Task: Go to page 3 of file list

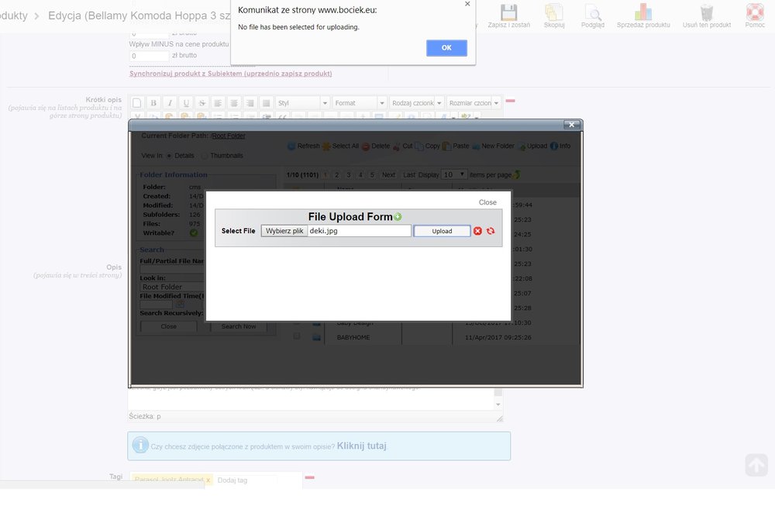Action: coord(349,175)
